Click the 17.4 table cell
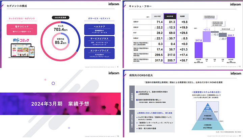Viewport: 243px width, 138px height. 160,49
